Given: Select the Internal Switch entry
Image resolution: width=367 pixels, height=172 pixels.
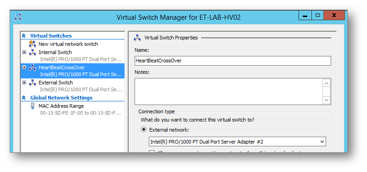Looking at the screenshot, I should (55, 52).
